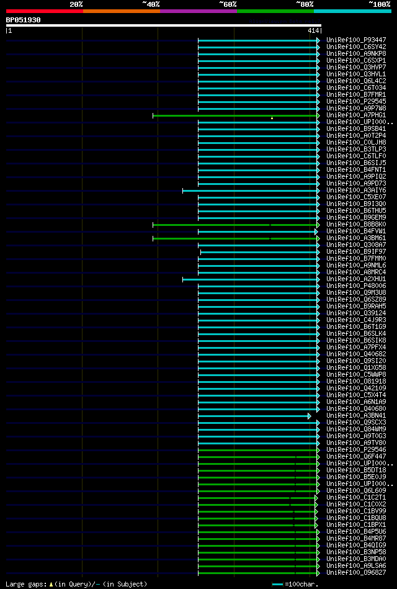397x589 pixels.
Task: Select the UniRef100_C1C2T1 label
Action: [x=356, y=498]
